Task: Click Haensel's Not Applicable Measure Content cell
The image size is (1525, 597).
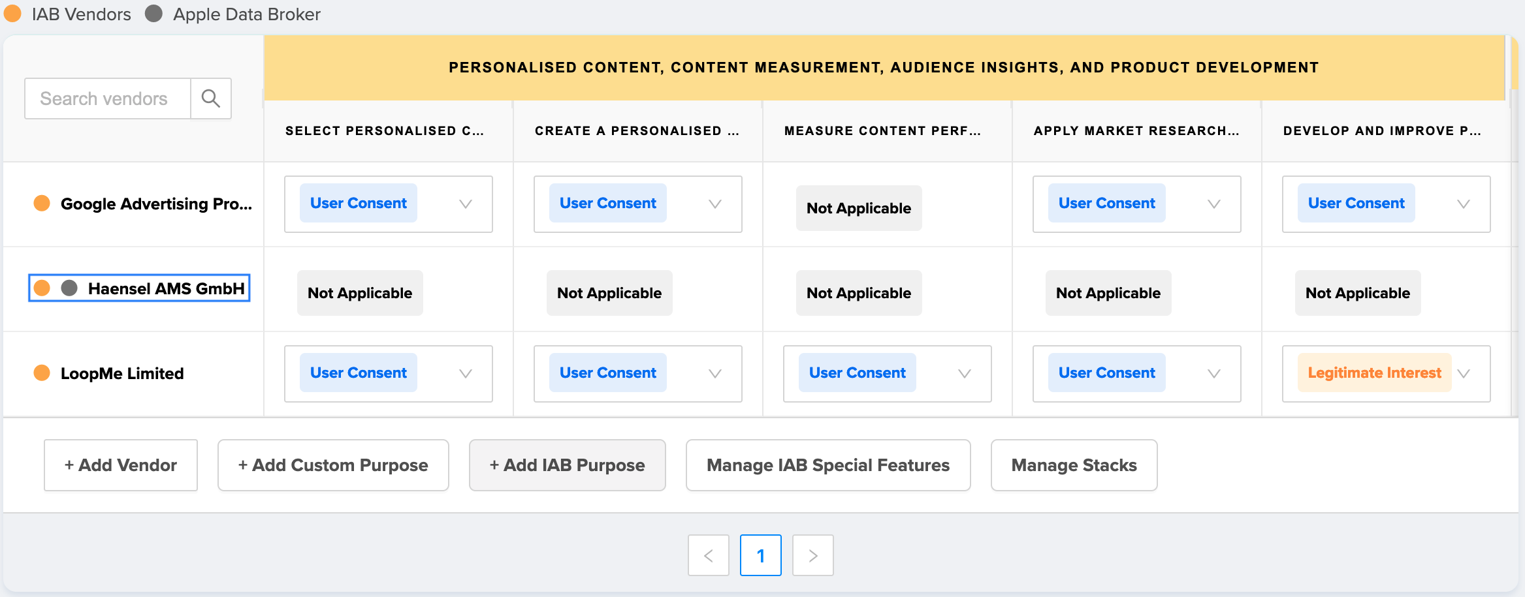Action: tap(859, 293)
